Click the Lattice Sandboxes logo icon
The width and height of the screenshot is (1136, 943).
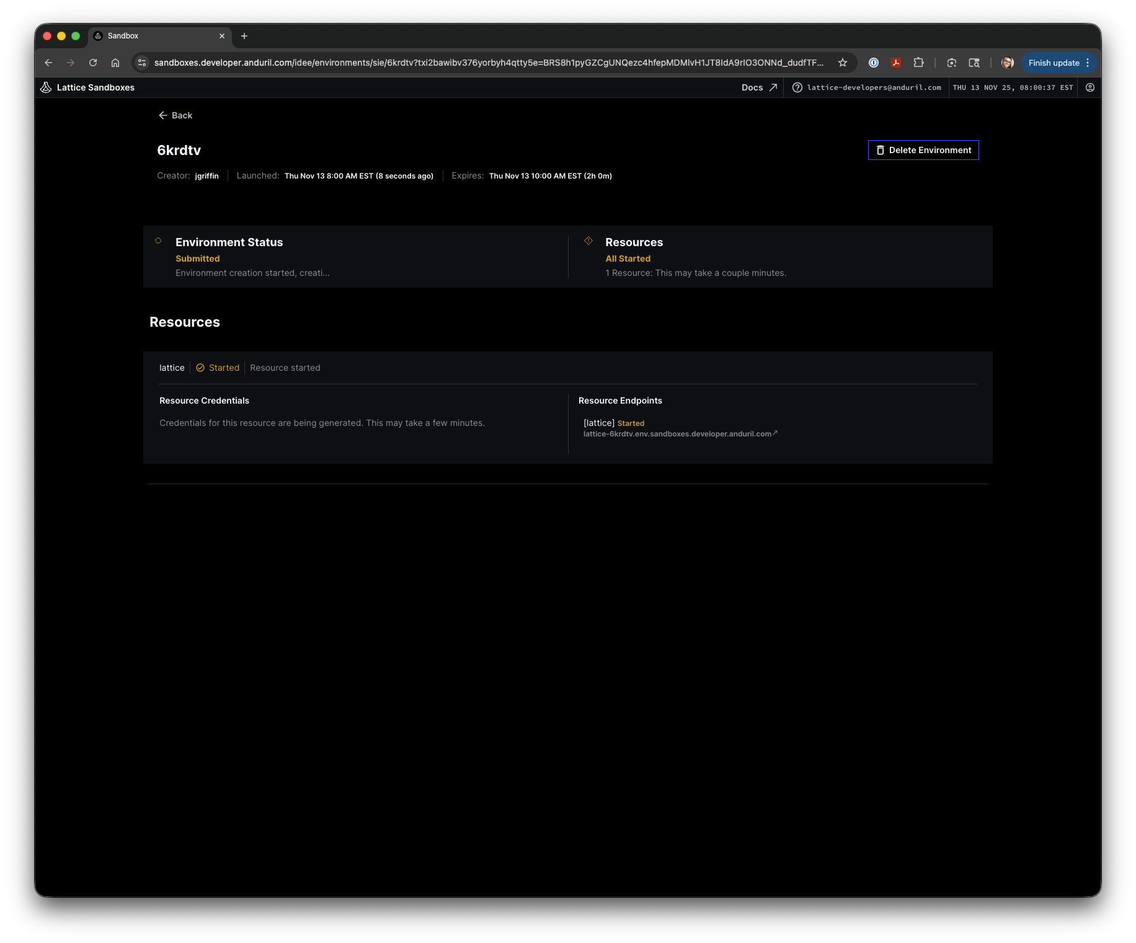click(46, 87)
